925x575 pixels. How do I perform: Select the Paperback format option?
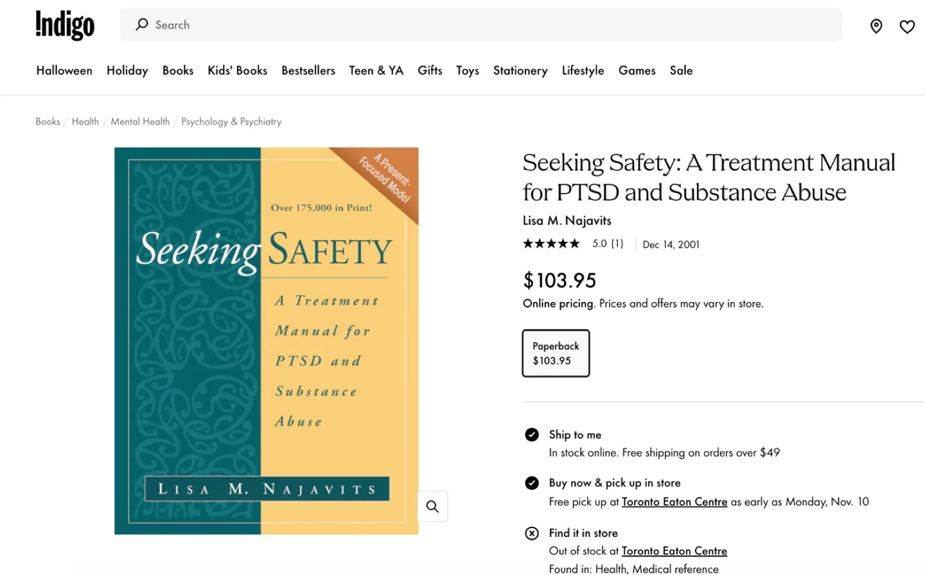(x=556, y=353)
